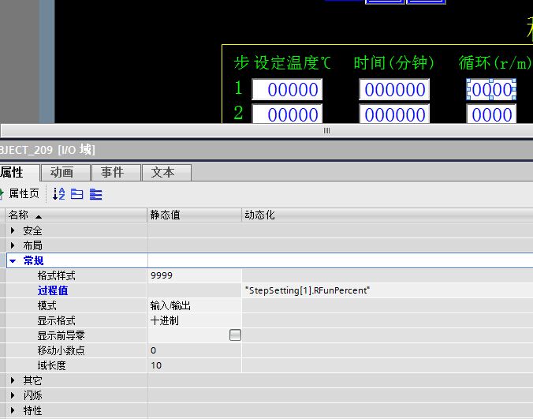533x419 pixels.
Task: Select step 2 cycle field 0000
Action: pyautogui.click(x=491, y=114)
